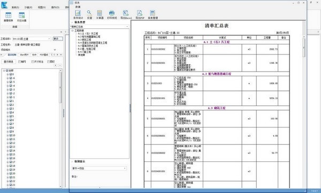Click 对应出量 ribbon icon
The image size is (321, 193).
[22, 16]
